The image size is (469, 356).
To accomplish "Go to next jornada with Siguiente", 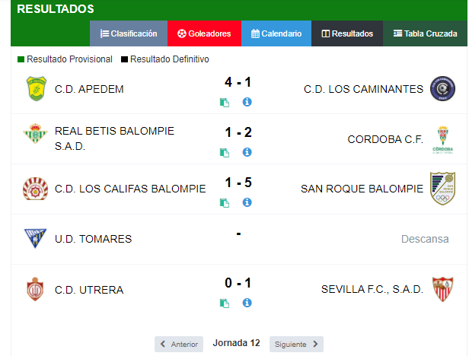I will point(296,344).
